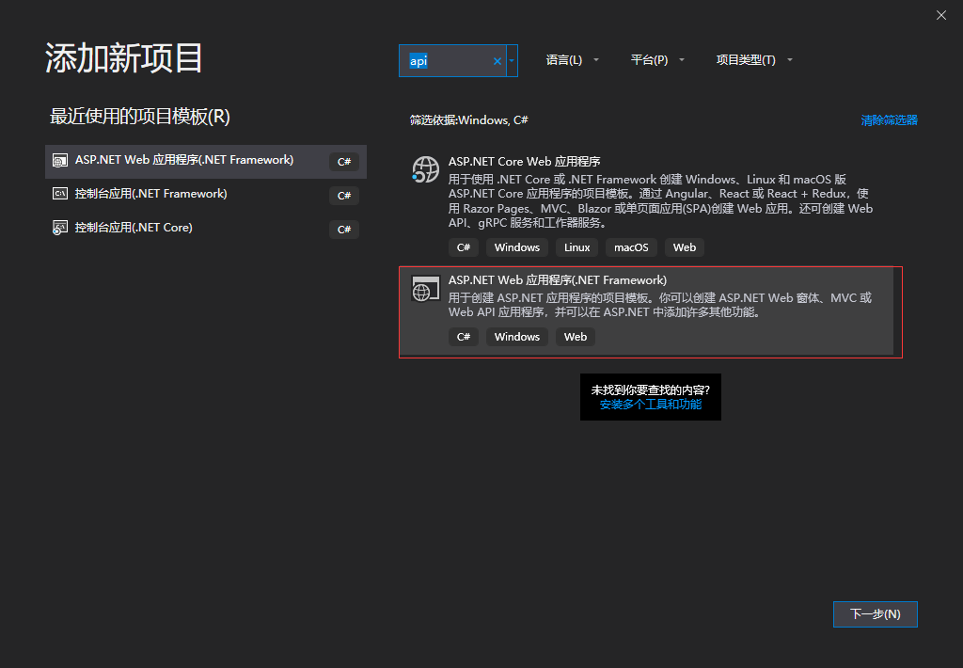Click C# tag beside recent ASP.NET Web template

[x=344, y=162]
